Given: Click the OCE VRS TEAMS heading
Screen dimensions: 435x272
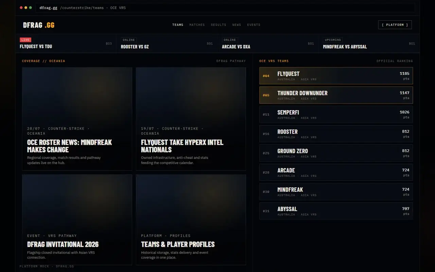Looking at the screenshot, I should 274,61.
